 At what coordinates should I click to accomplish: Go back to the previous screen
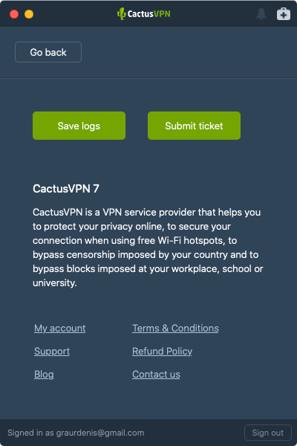pos(48,52)
